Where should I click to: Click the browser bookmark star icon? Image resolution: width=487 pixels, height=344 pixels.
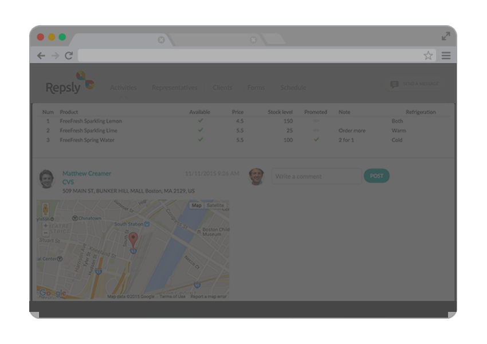[427, 56]
